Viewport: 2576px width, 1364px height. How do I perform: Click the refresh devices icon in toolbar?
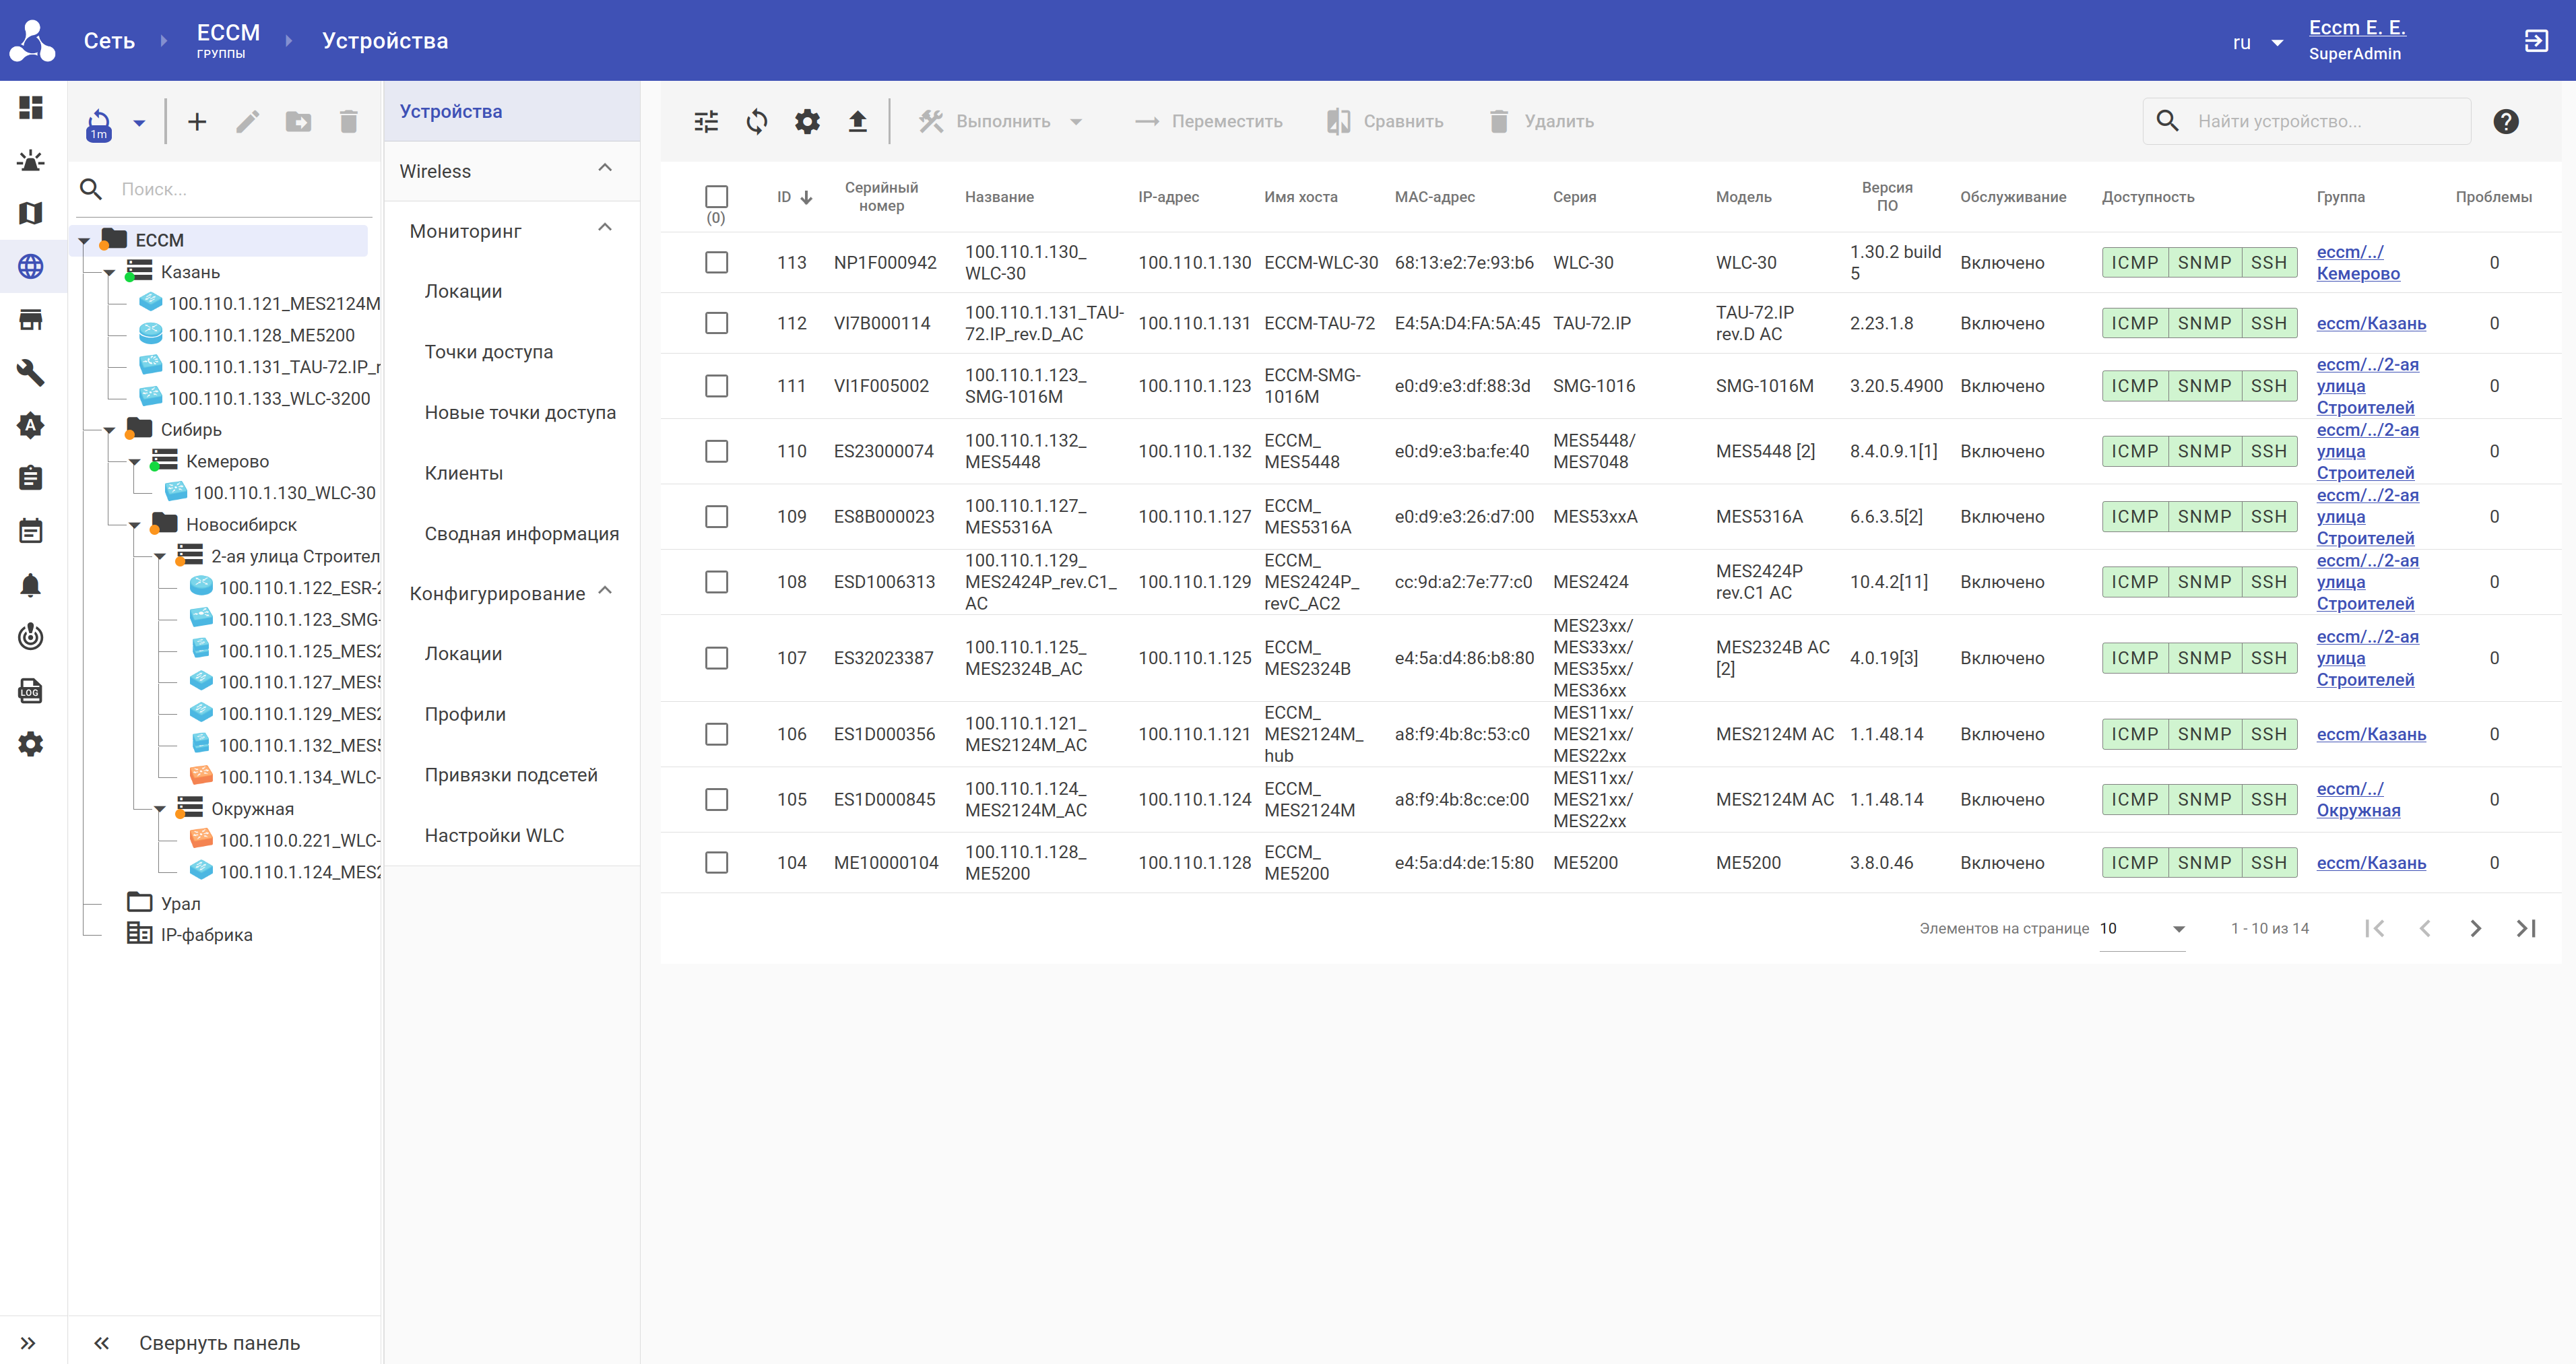[757, 121]
